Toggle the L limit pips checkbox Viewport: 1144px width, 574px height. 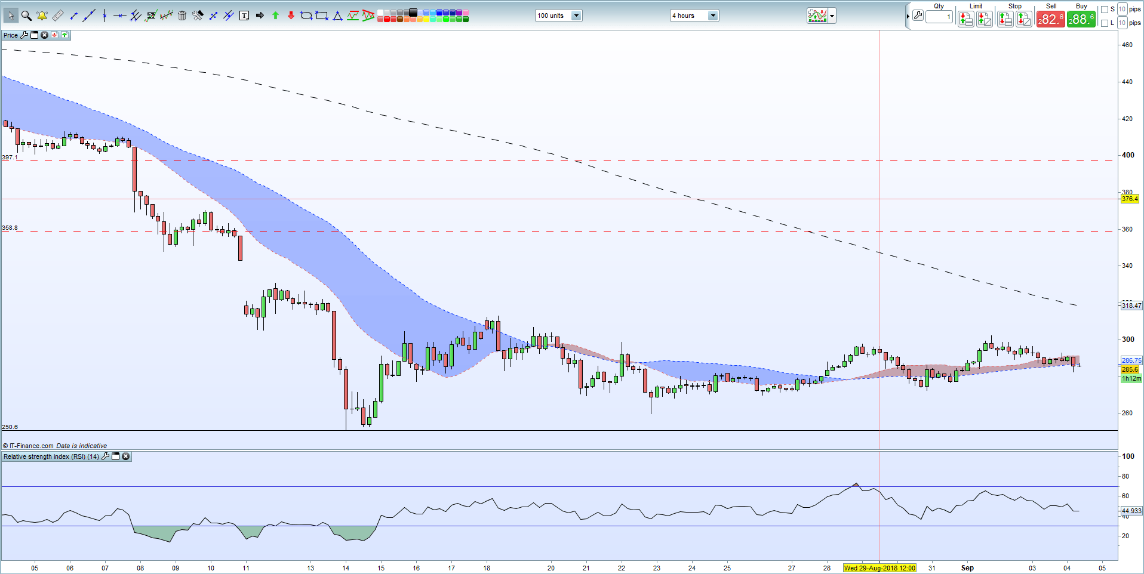[1104, 23]
